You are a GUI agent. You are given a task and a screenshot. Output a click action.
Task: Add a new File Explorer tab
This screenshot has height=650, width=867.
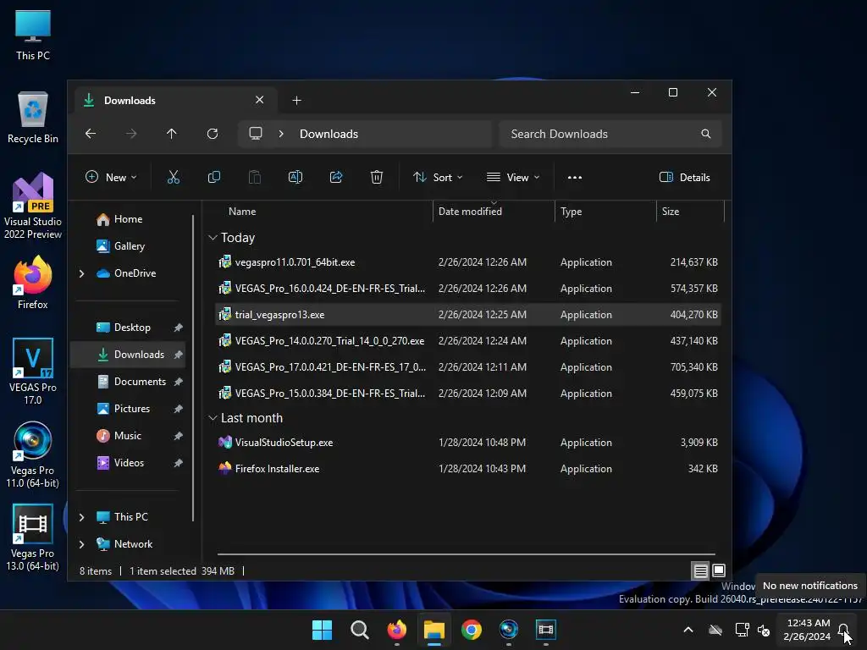(x=297, y=101)
